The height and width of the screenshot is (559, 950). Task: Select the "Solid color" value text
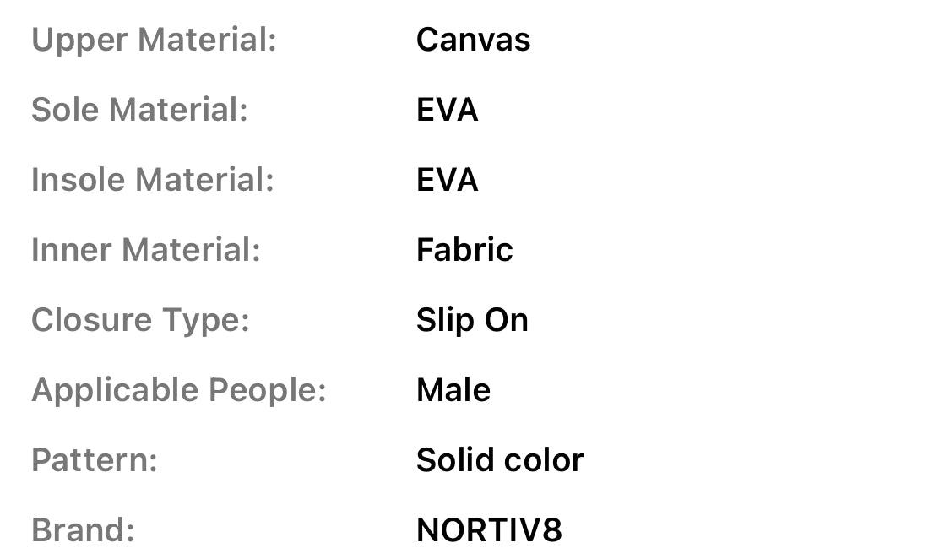(500, 460)
